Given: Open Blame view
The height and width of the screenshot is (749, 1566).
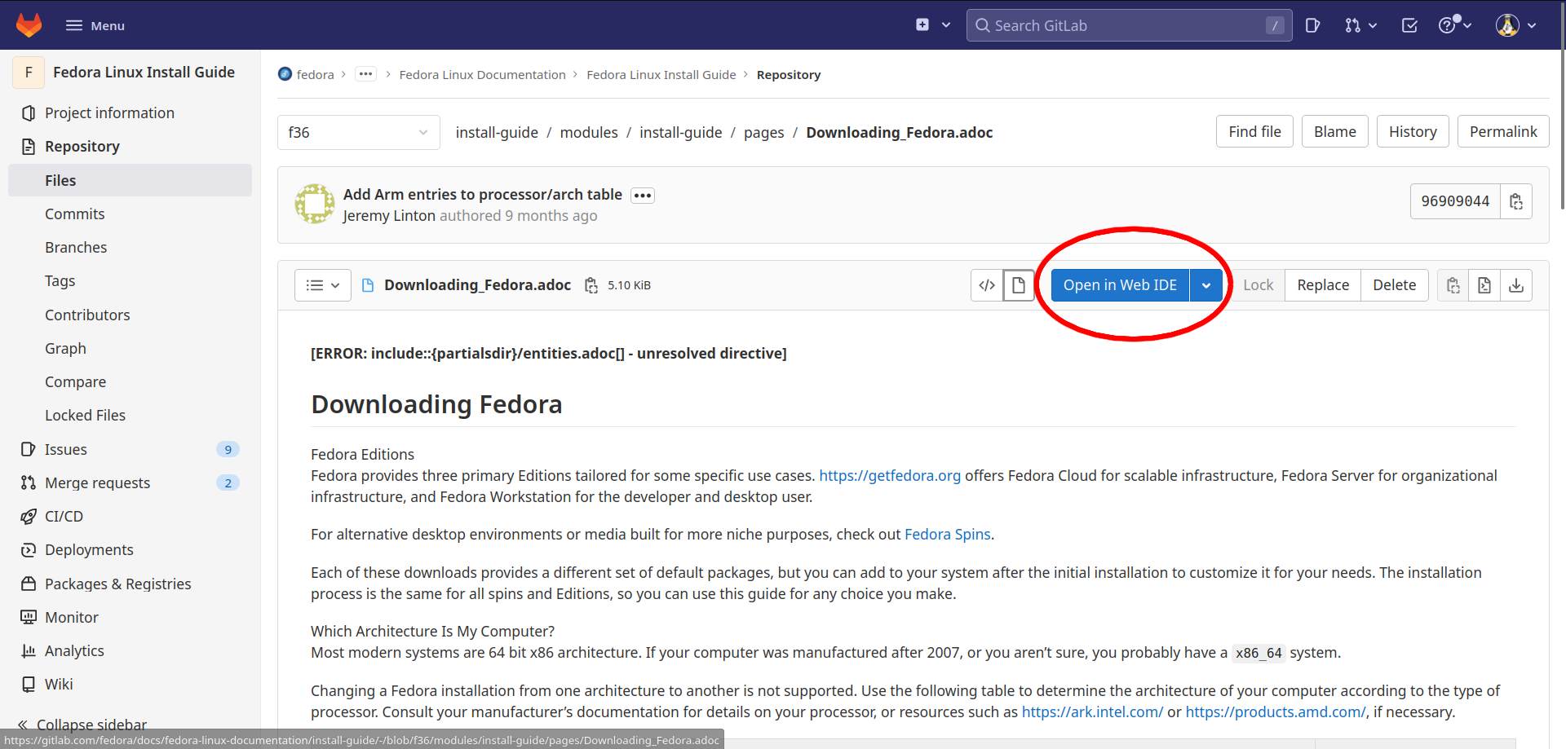Looking at the screenshot, I should [x=1334, y=131].
